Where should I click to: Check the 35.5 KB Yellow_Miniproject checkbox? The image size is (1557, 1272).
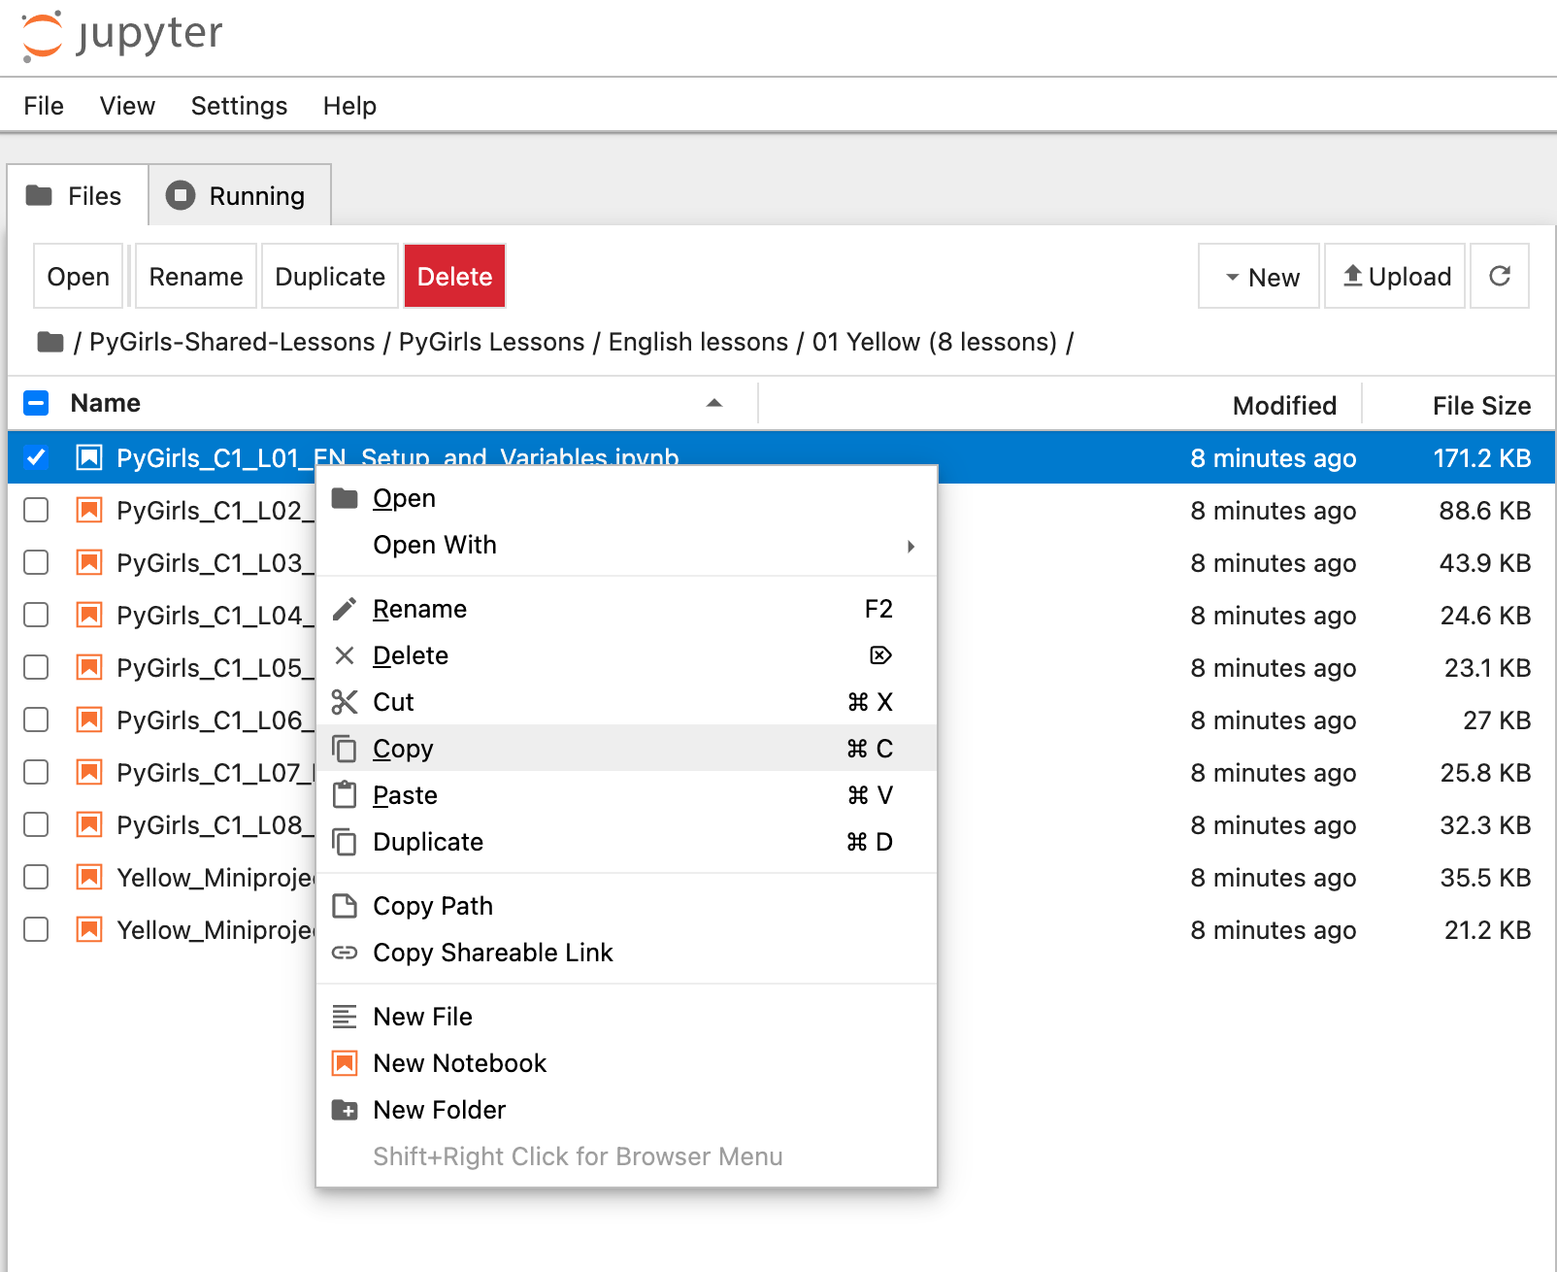pos(36,877)
